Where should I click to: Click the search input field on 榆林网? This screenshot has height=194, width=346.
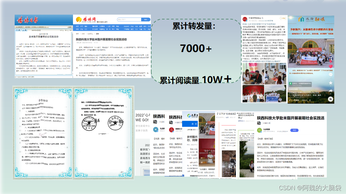(129, 19)
